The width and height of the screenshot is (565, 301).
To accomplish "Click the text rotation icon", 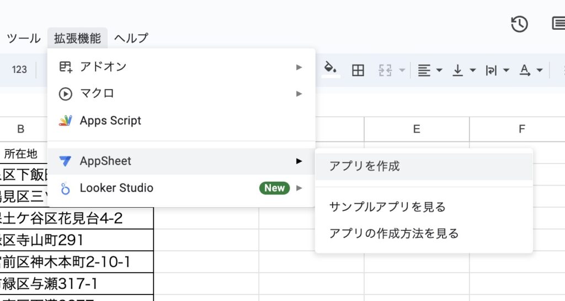I will (525, 70).
